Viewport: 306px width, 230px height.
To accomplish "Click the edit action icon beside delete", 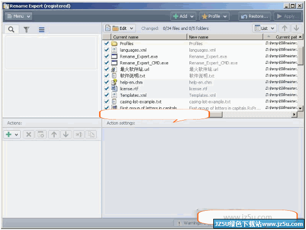I will (x=41, y=134).
